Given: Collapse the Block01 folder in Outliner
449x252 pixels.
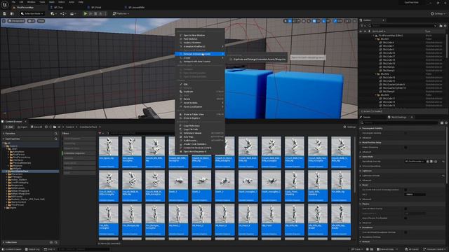Looking at the screenshot, I should pos(376,39).
